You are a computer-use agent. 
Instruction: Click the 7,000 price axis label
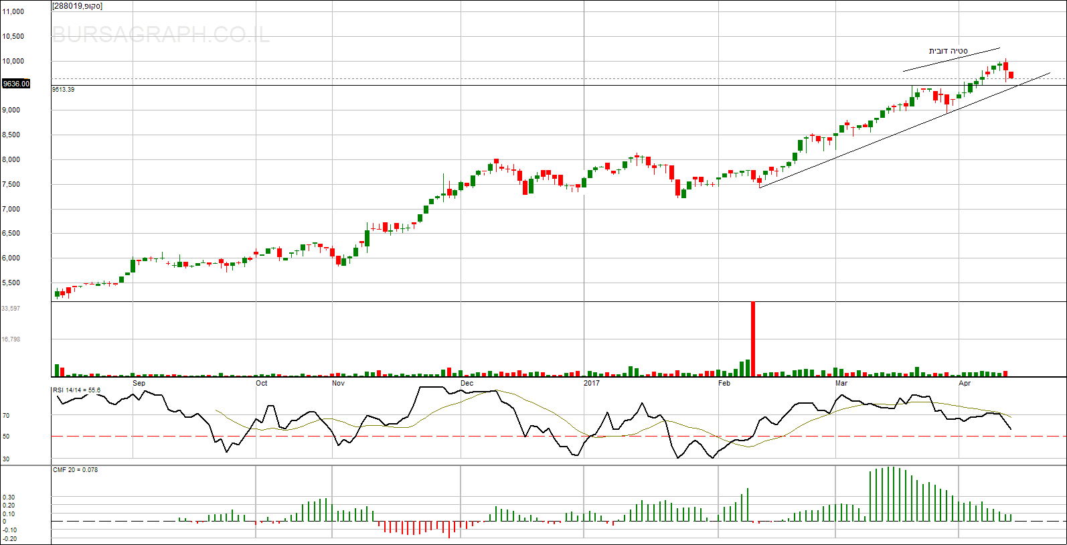(x=11, y=209)
